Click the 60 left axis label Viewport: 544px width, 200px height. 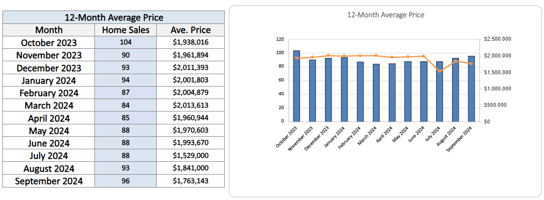(x=281, y=80)
